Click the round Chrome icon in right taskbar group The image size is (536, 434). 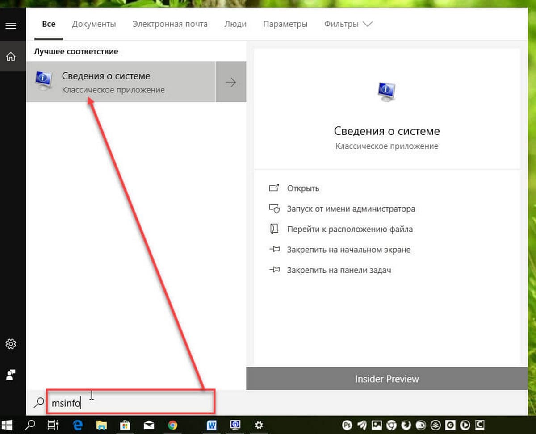point(392,425)
